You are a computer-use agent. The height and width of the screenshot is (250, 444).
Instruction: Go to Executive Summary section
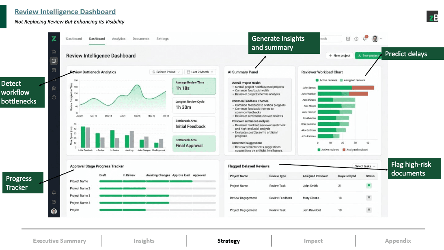tap(60, 241)
